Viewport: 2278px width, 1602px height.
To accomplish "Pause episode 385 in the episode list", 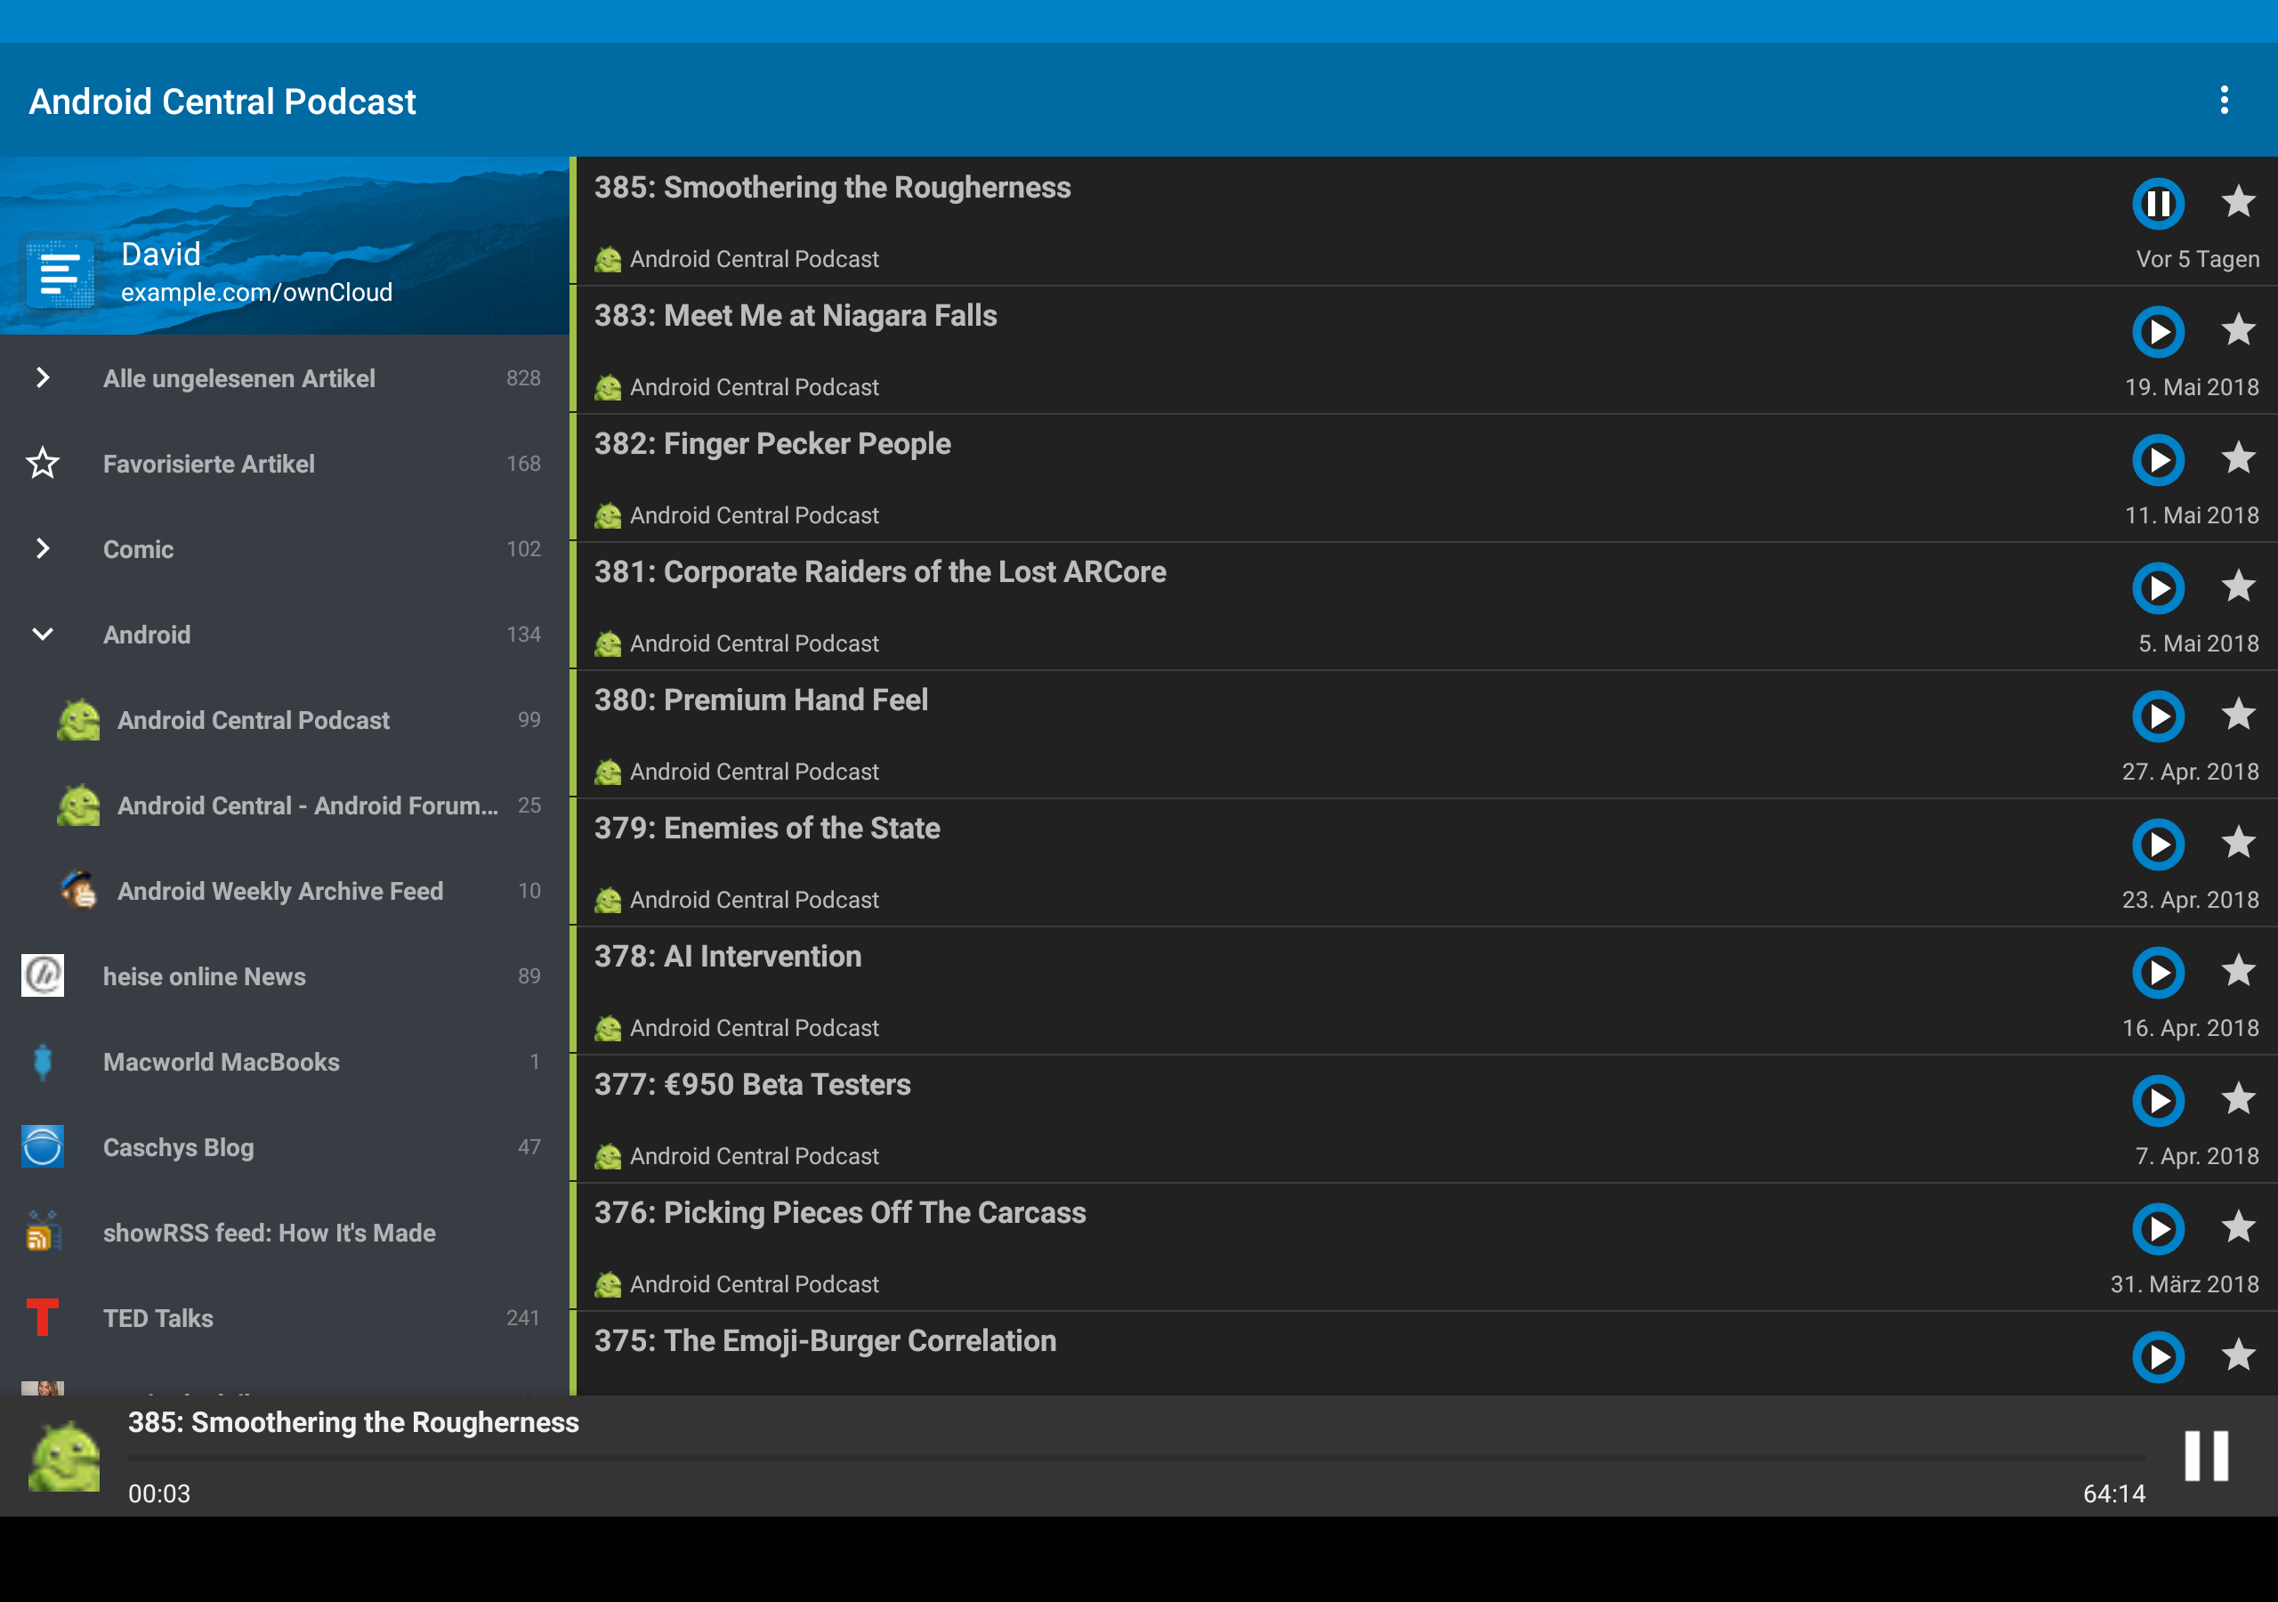I will pyautogui.click(x=2158, y=204).
